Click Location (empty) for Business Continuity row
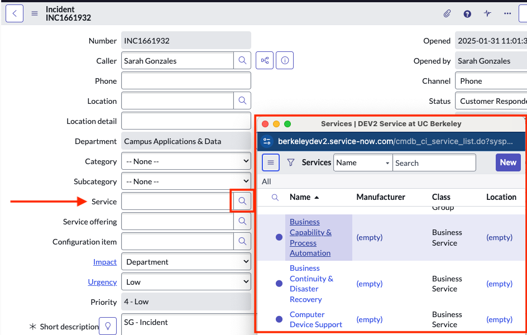 tap(499, 284)
